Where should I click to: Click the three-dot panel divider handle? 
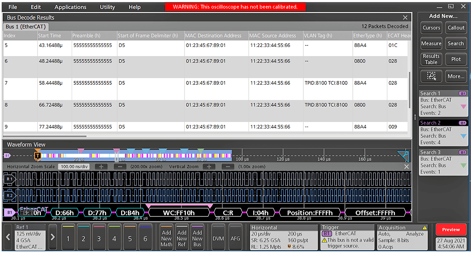click(x=415, y=117)
